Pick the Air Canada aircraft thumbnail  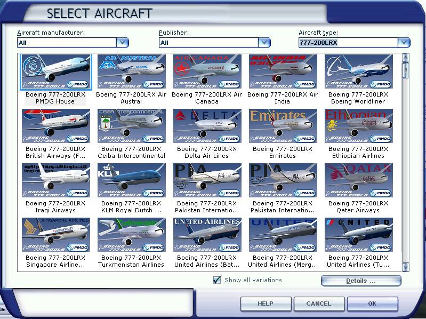(x=207, y=71)
